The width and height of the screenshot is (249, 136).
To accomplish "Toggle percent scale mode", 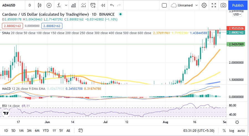I will [224, 131].
